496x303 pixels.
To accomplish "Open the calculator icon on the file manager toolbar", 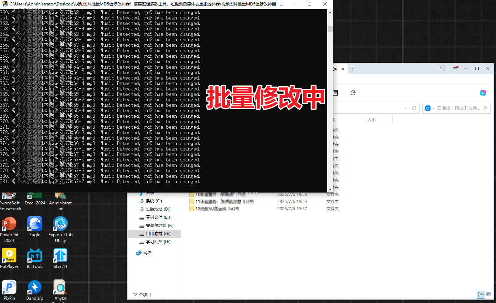I will (x=335, y=93).
